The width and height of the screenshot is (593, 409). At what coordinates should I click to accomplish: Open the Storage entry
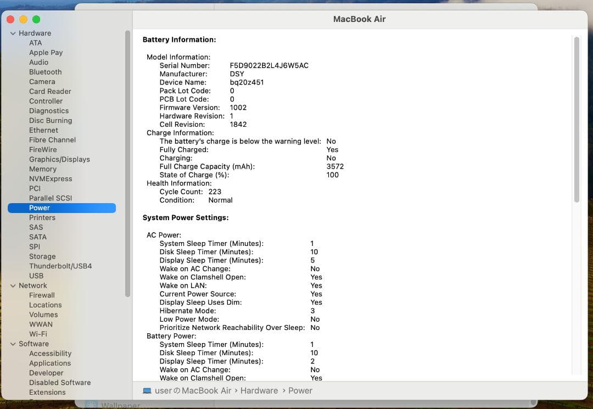coord(42,256)
